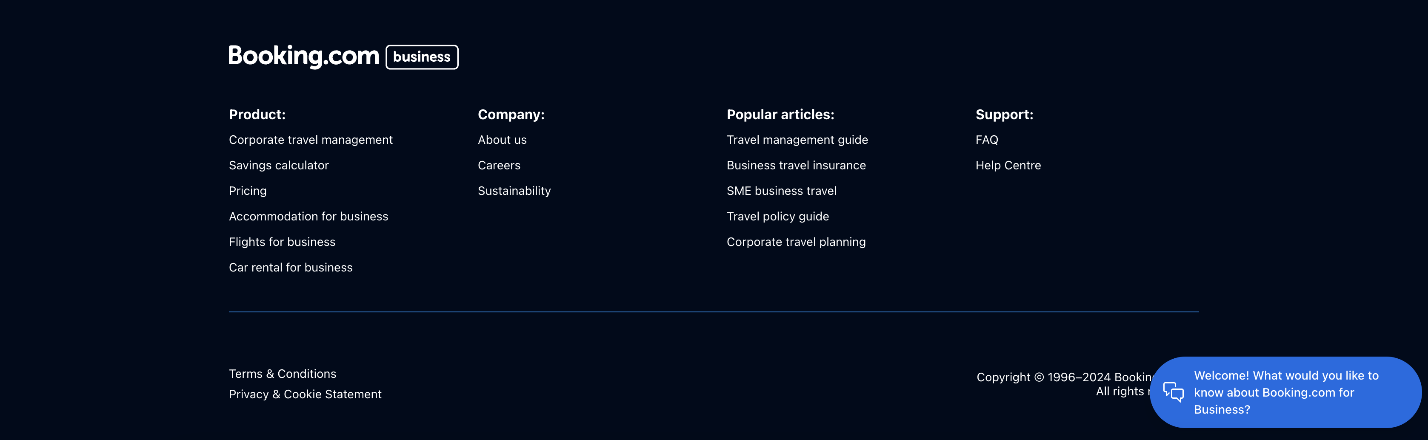The image size is (1428, 440).
Task: Open Corporate travel management page
Action: 311,140
